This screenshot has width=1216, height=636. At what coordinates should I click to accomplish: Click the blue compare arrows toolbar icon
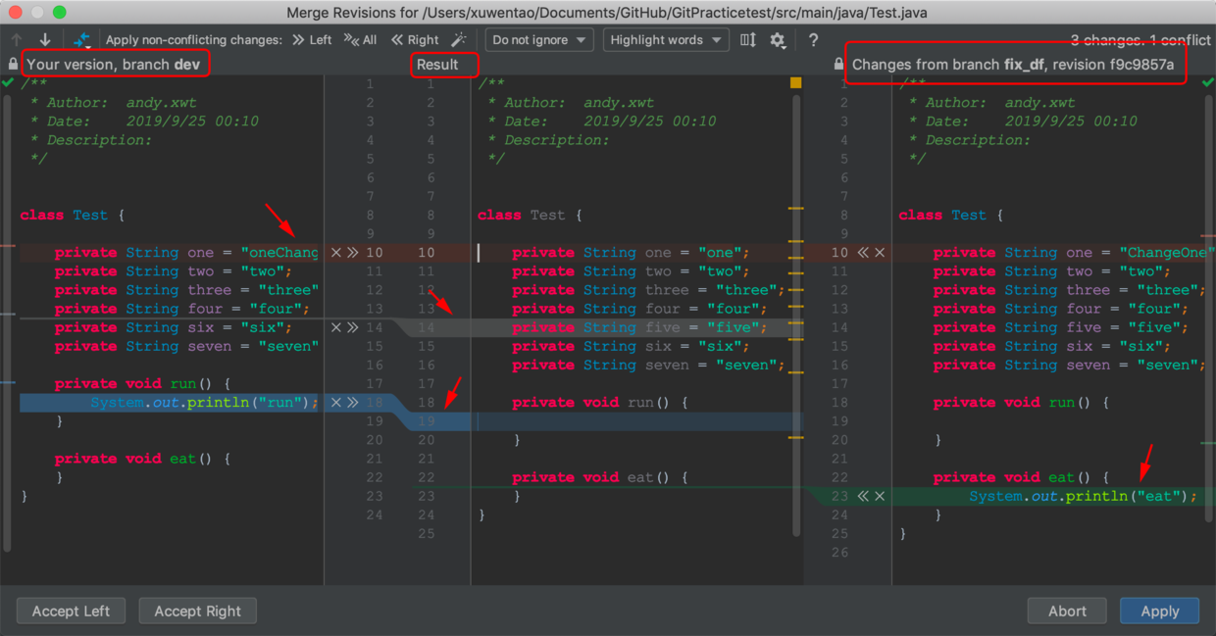coord(81,40)
